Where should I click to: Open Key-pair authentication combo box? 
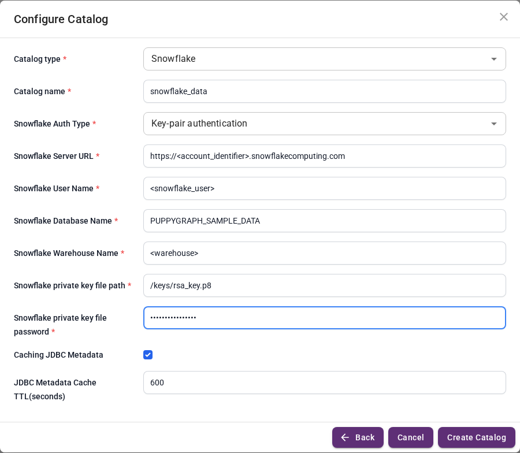(x=324, y=124)
